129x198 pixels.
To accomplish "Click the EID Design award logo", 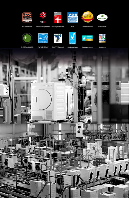I will 102,38.
